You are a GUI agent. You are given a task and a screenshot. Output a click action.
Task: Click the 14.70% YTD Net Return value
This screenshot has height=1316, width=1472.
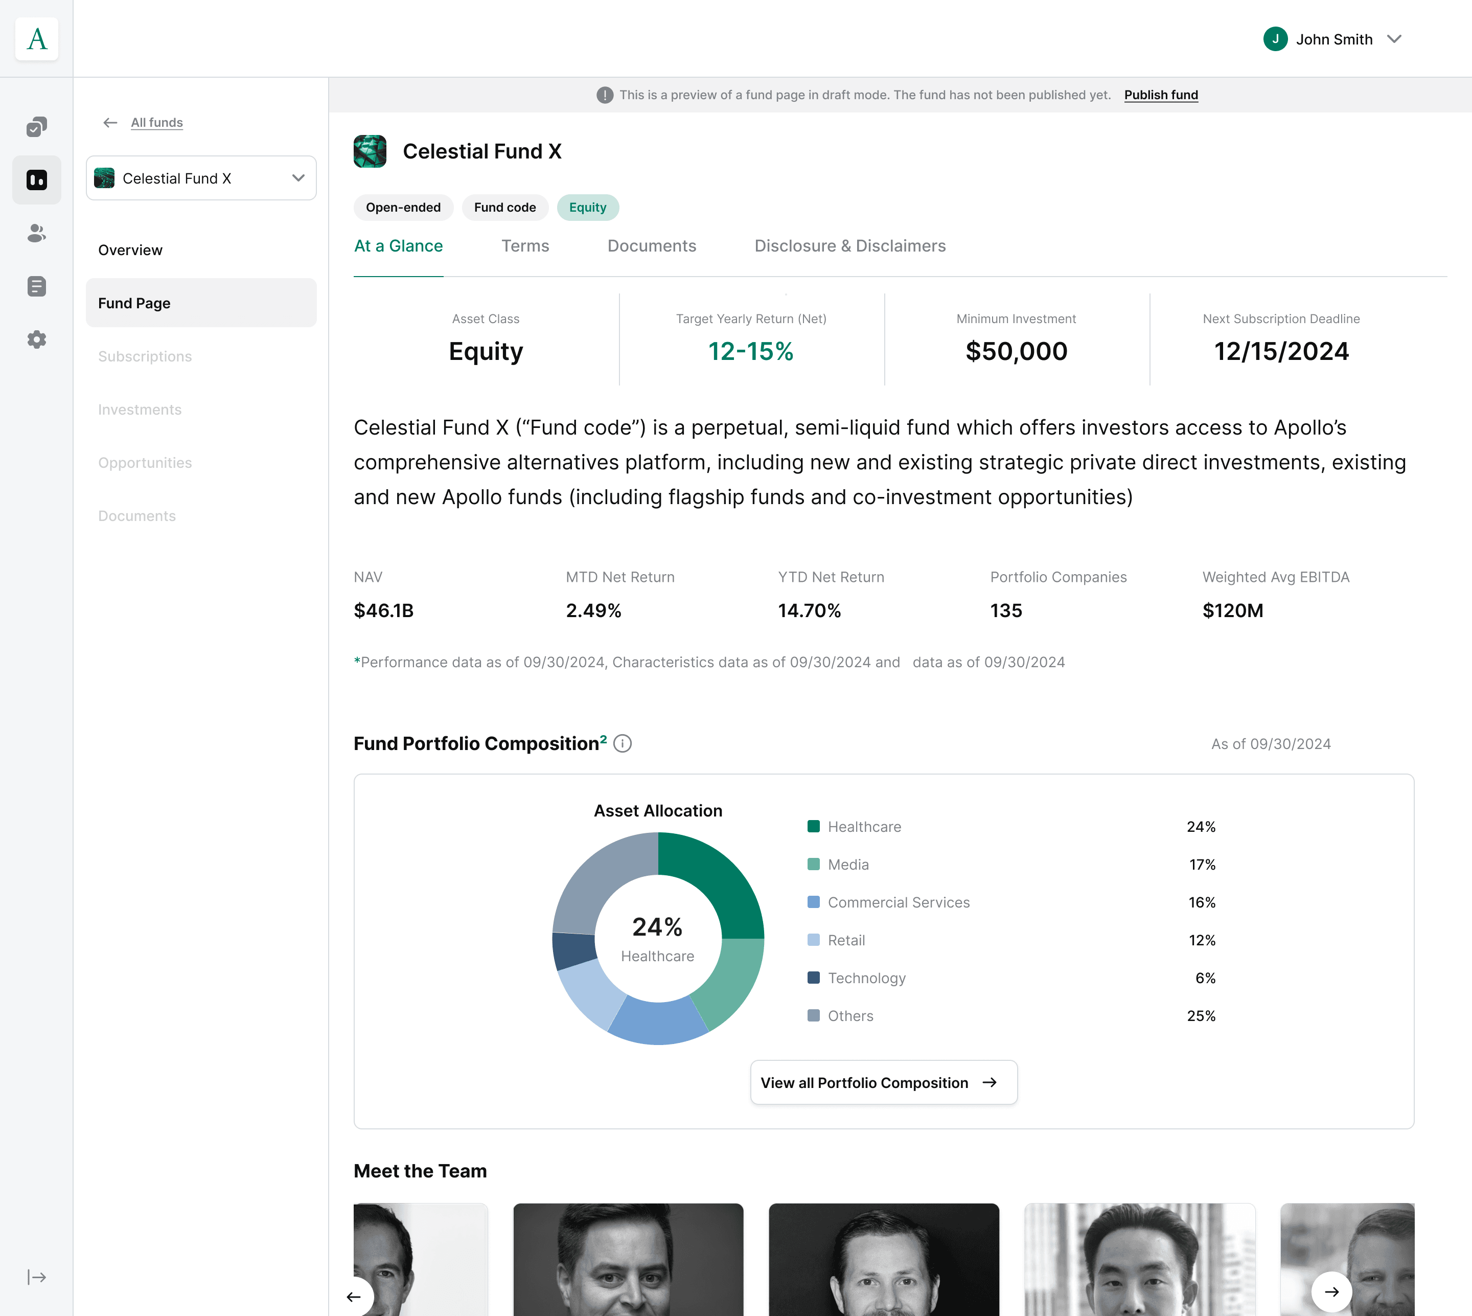809,611
